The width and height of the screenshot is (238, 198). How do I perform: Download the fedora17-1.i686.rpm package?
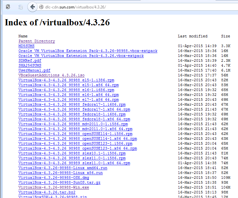tap(72, 104)
